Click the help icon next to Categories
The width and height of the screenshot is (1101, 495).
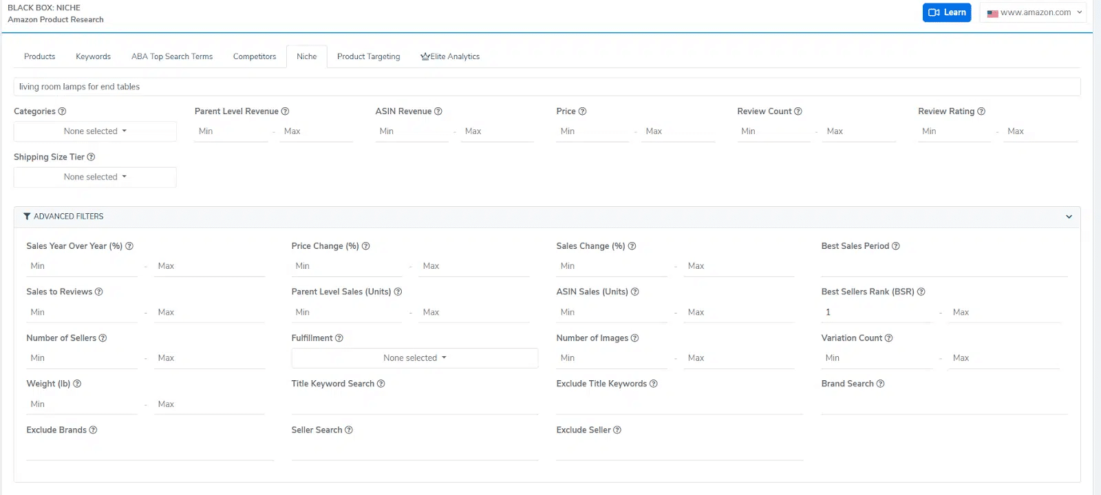coord(62,111)
